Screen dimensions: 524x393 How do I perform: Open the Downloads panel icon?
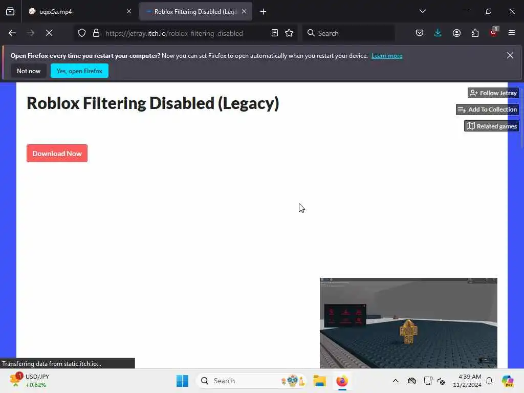click(438, 33)
